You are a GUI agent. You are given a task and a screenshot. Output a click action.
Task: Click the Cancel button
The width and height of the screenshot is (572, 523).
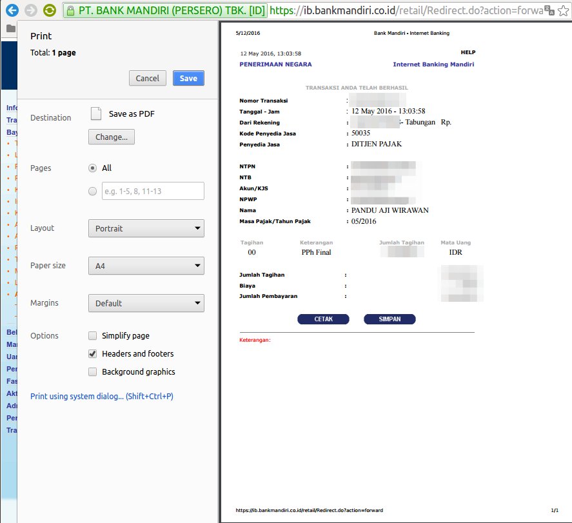[x=148, y=79]
